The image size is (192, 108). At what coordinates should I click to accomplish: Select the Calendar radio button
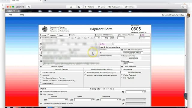coord(48,35)
